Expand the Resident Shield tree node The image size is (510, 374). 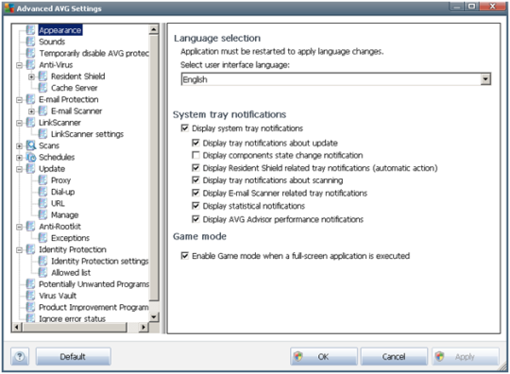point(31,76)
